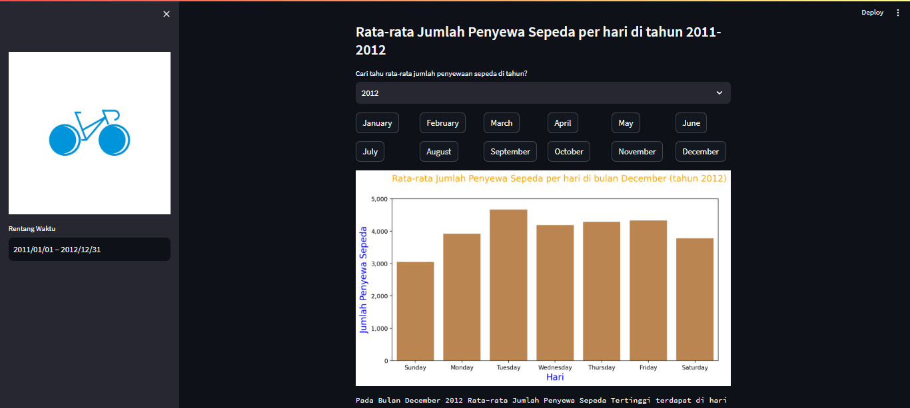Select the June month button
This screenshot has height=408, width=910.
pos(691,122)
